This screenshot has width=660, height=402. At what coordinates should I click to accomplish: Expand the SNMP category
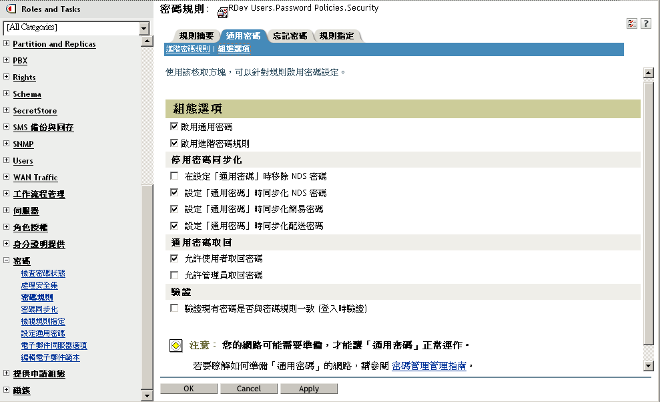tap(6, 144)
